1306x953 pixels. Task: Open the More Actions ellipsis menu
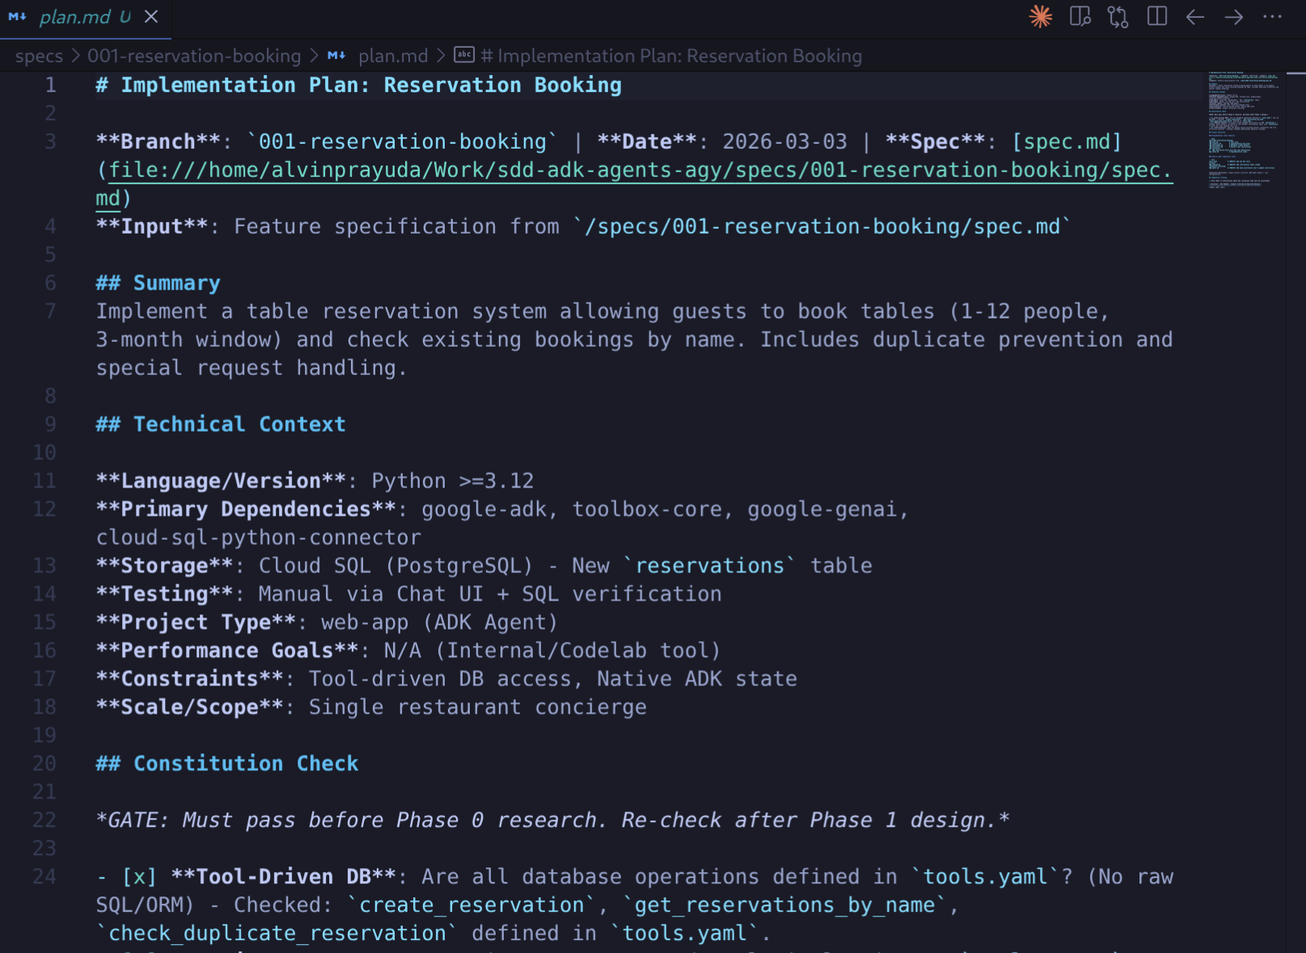pyautogui.click(x=1272, y=17)
